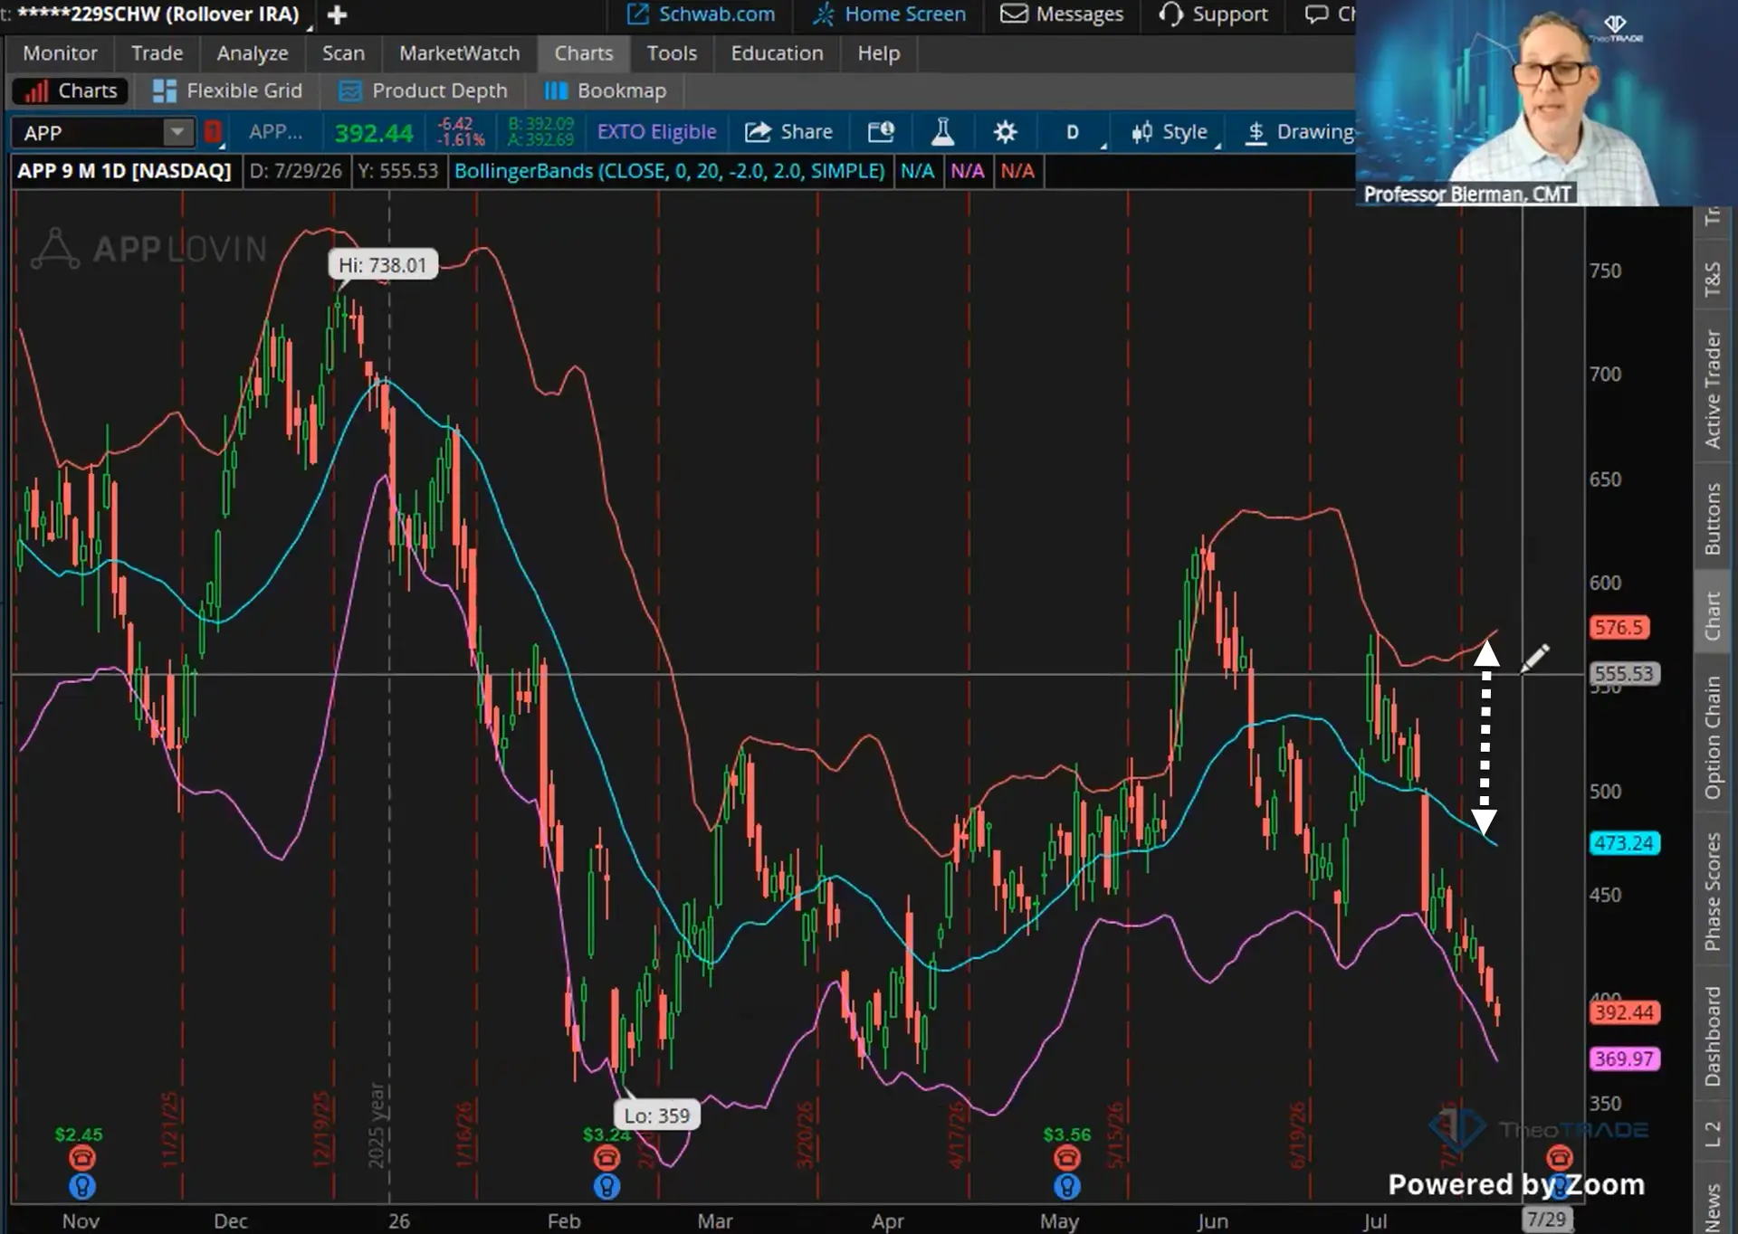1738x1234 pixels.
Task: Click the earnings phone icon under $3.56
Action: (1066, 1157)
